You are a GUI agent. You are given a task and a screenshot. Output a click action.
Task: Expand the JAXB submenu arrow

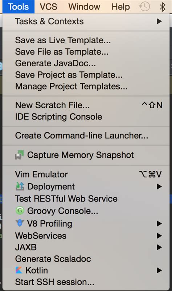point(159,247)
